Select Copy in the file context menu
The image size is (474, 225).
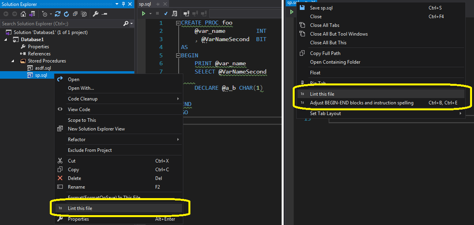[x=118, y=170]
